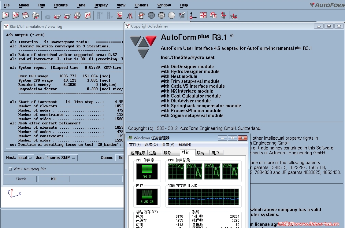The width and height of the screenshot is (345, 228).
Task: Select the 性能 tab
Action: pyautogui.click(x=187, y=153)
